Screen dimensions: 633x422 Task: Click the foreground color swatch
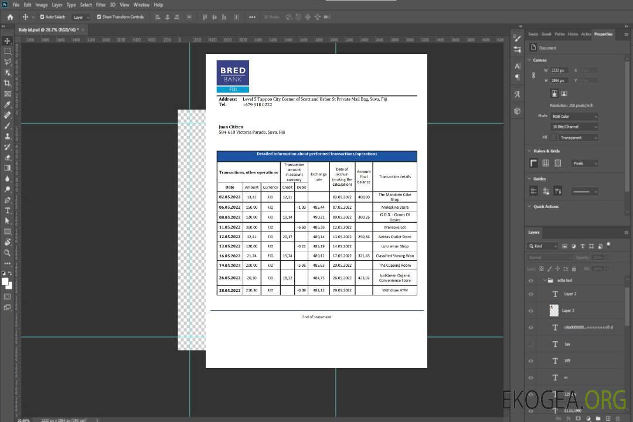point(5,281)
